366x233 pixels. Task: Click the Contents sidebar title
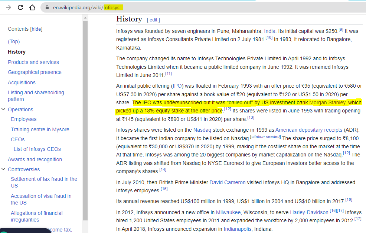point(18,29)
